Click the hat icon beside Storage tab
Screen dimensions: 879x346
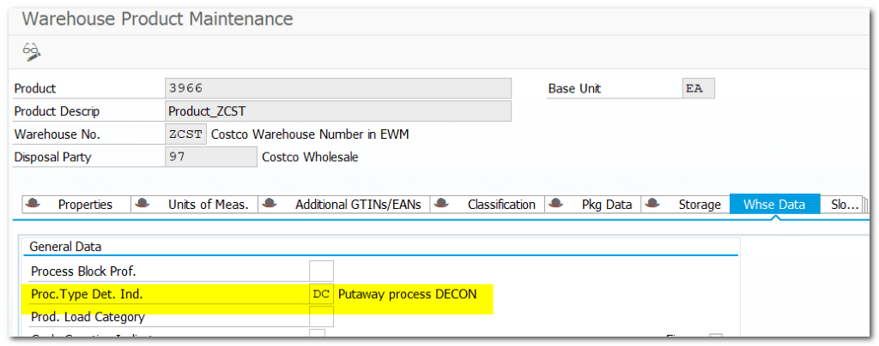pyautogui.click(x=654, y=204)
